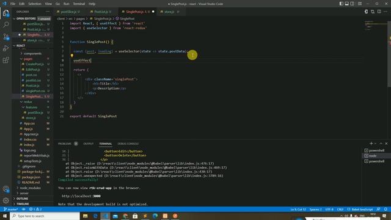Launch a new terminal with plus icon
391x220 pixels.
[x=371, y=144]
